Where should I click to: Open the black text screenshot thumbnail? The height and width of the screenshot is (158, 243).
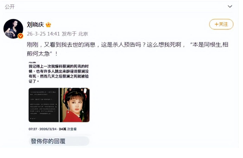pos(44,105)
